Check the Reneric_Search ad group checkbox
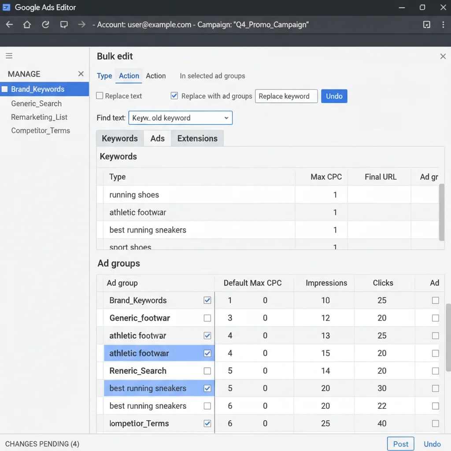Image resolution: width=451 pixels, height=451 pixels. tap(207, 371)
